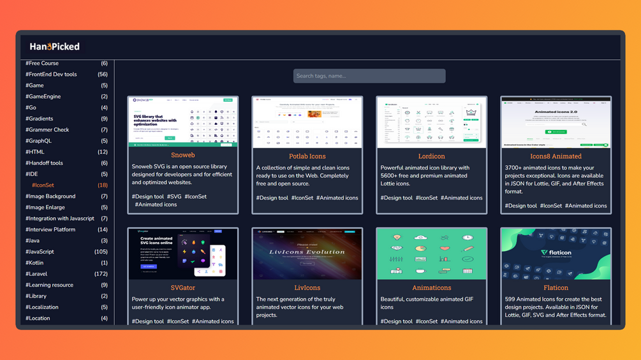Open the Icons8 Animated preview thumbnail
The height and width of the screenshot is (360, 641).
click(x=556, y=122)
